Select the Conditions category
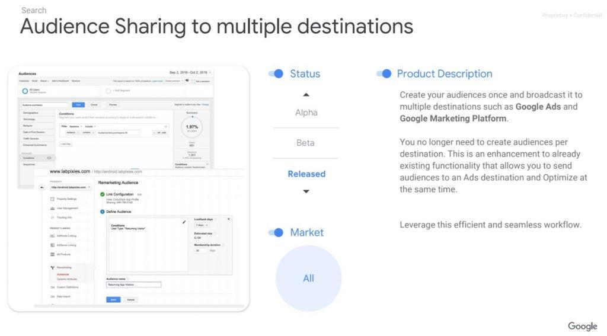This screenshot has width=607, height=336. 37,158
